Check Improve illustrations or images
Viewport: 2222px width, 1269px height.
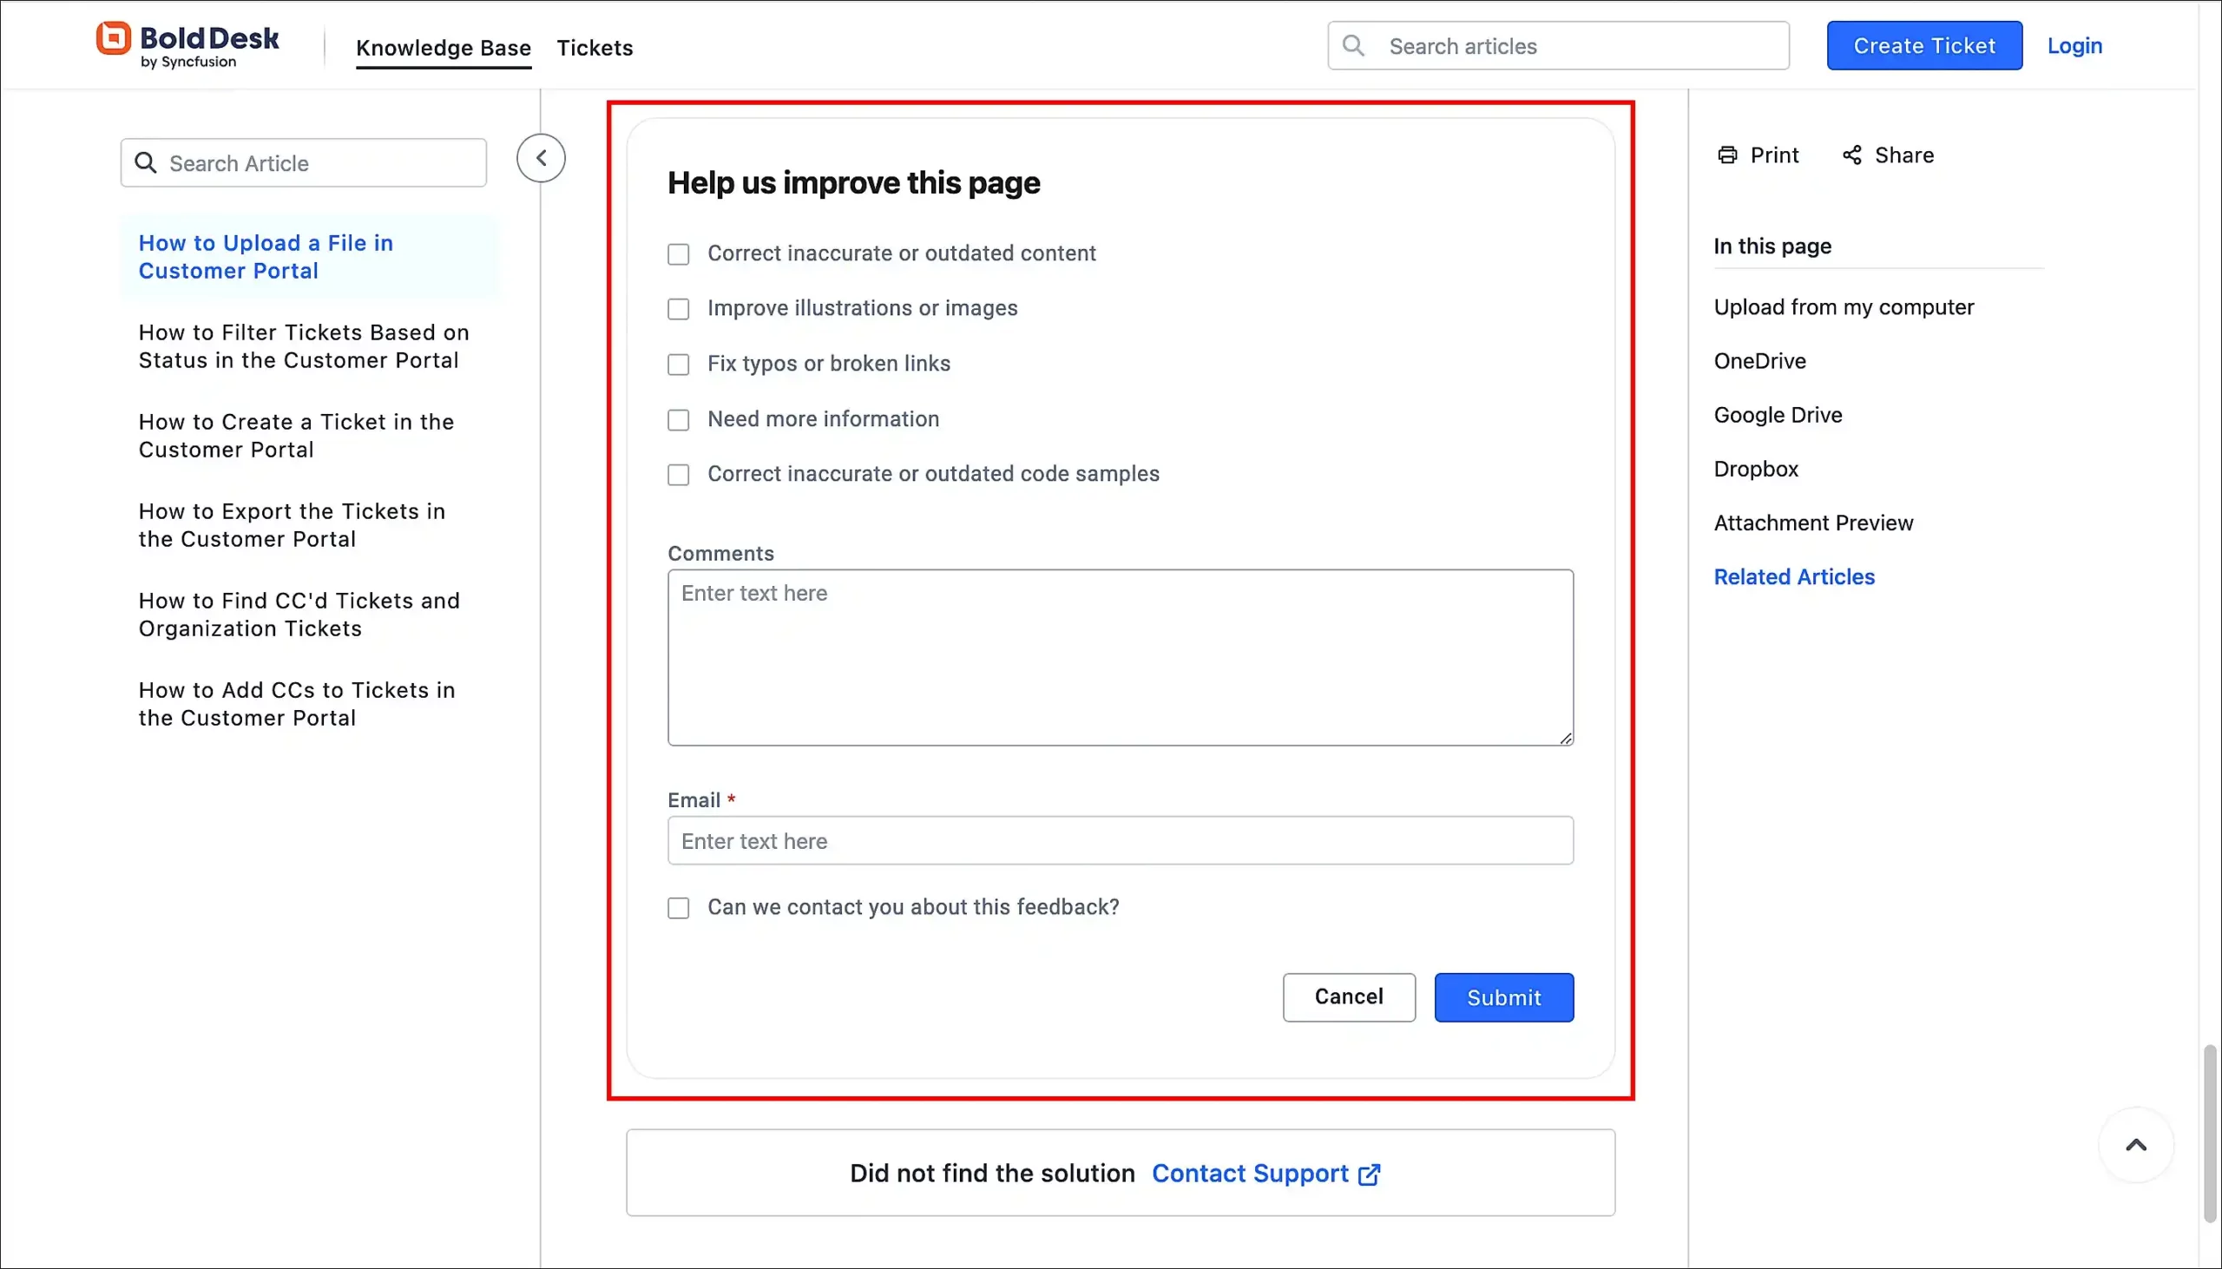pos(678,309)
